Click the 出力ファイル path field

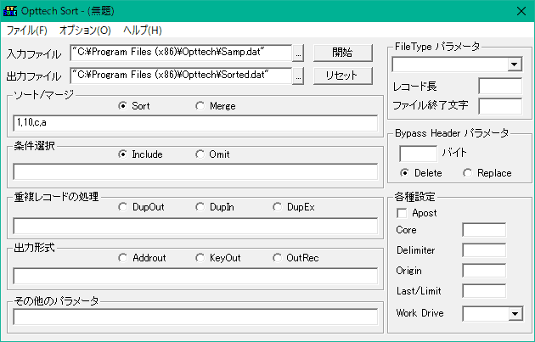coord(181,76)
